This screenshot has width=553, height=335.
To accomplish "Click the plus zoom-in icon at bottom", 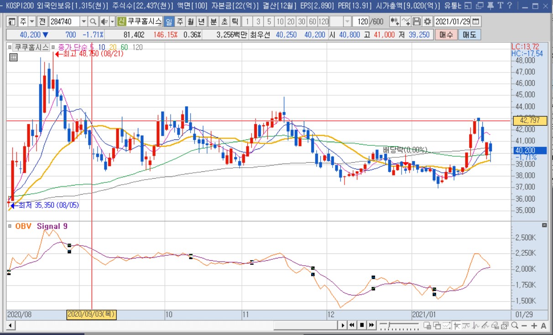I will tap(534, 325).
